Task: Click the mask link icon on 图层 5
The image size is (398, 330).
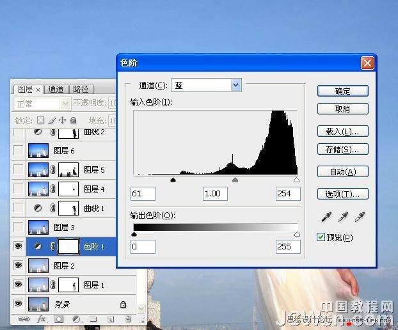Action: coord(53,169)
